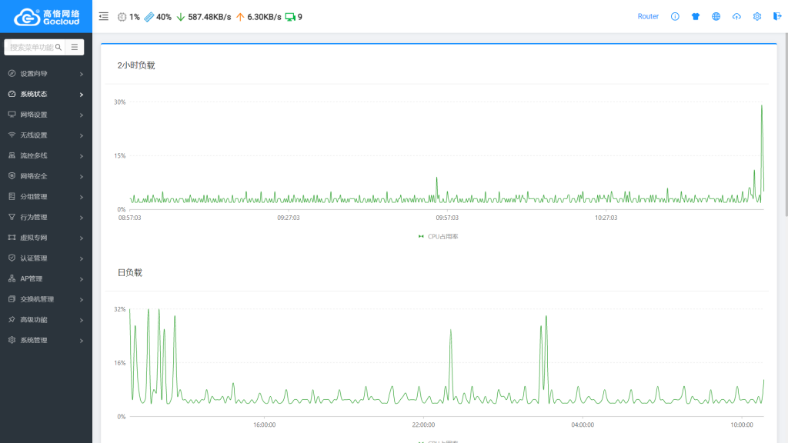Click the 网络安全 shield icon
The width and height of the screenshot is (788, 443).
click(12, 176)
